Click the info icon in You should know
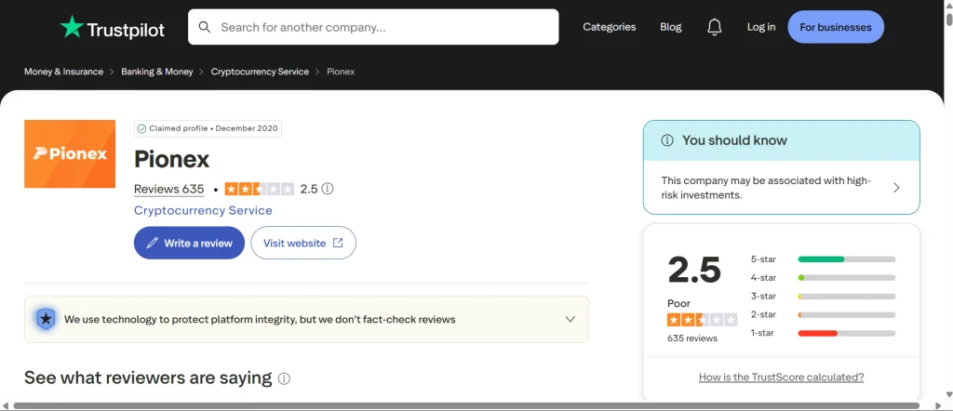The height and width of the screenshot is (411, 953). (667, 140)
